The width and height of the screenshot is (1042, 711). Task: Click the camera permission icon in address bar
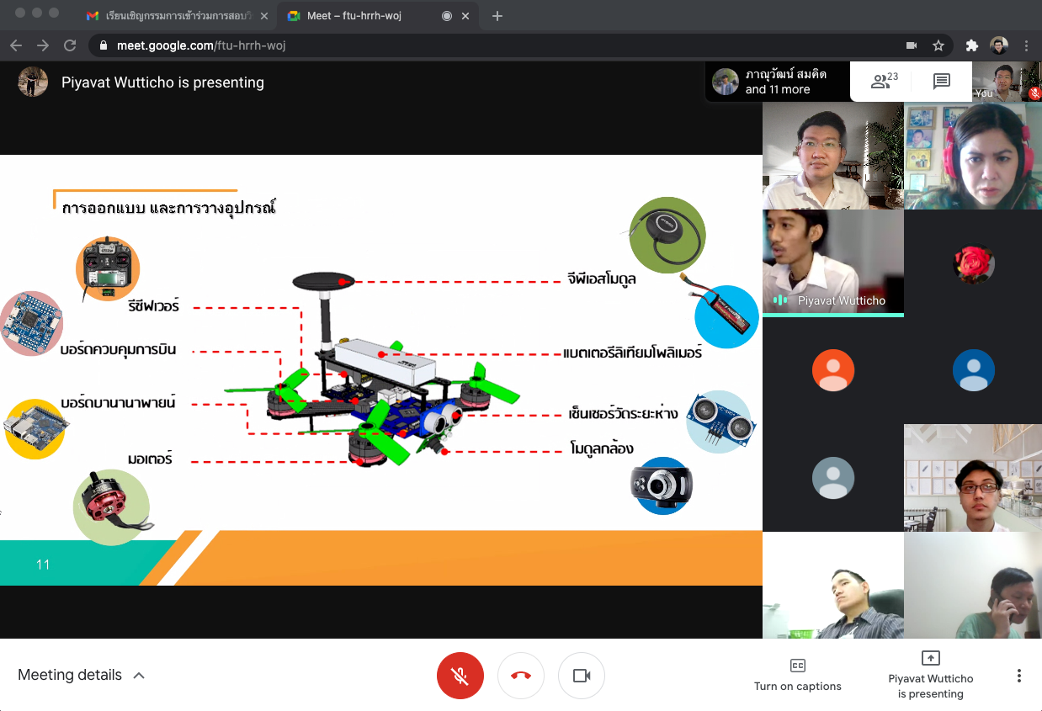pyautogui.click(x=911, y=45)
